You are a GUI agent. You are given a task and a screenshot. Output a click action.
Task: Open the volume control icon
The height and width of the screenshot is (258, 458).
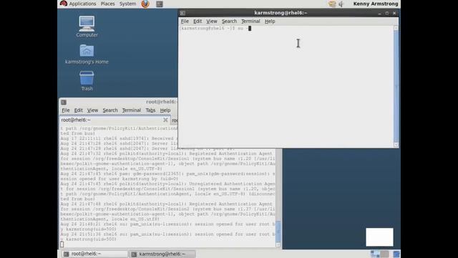pos(341,4)
